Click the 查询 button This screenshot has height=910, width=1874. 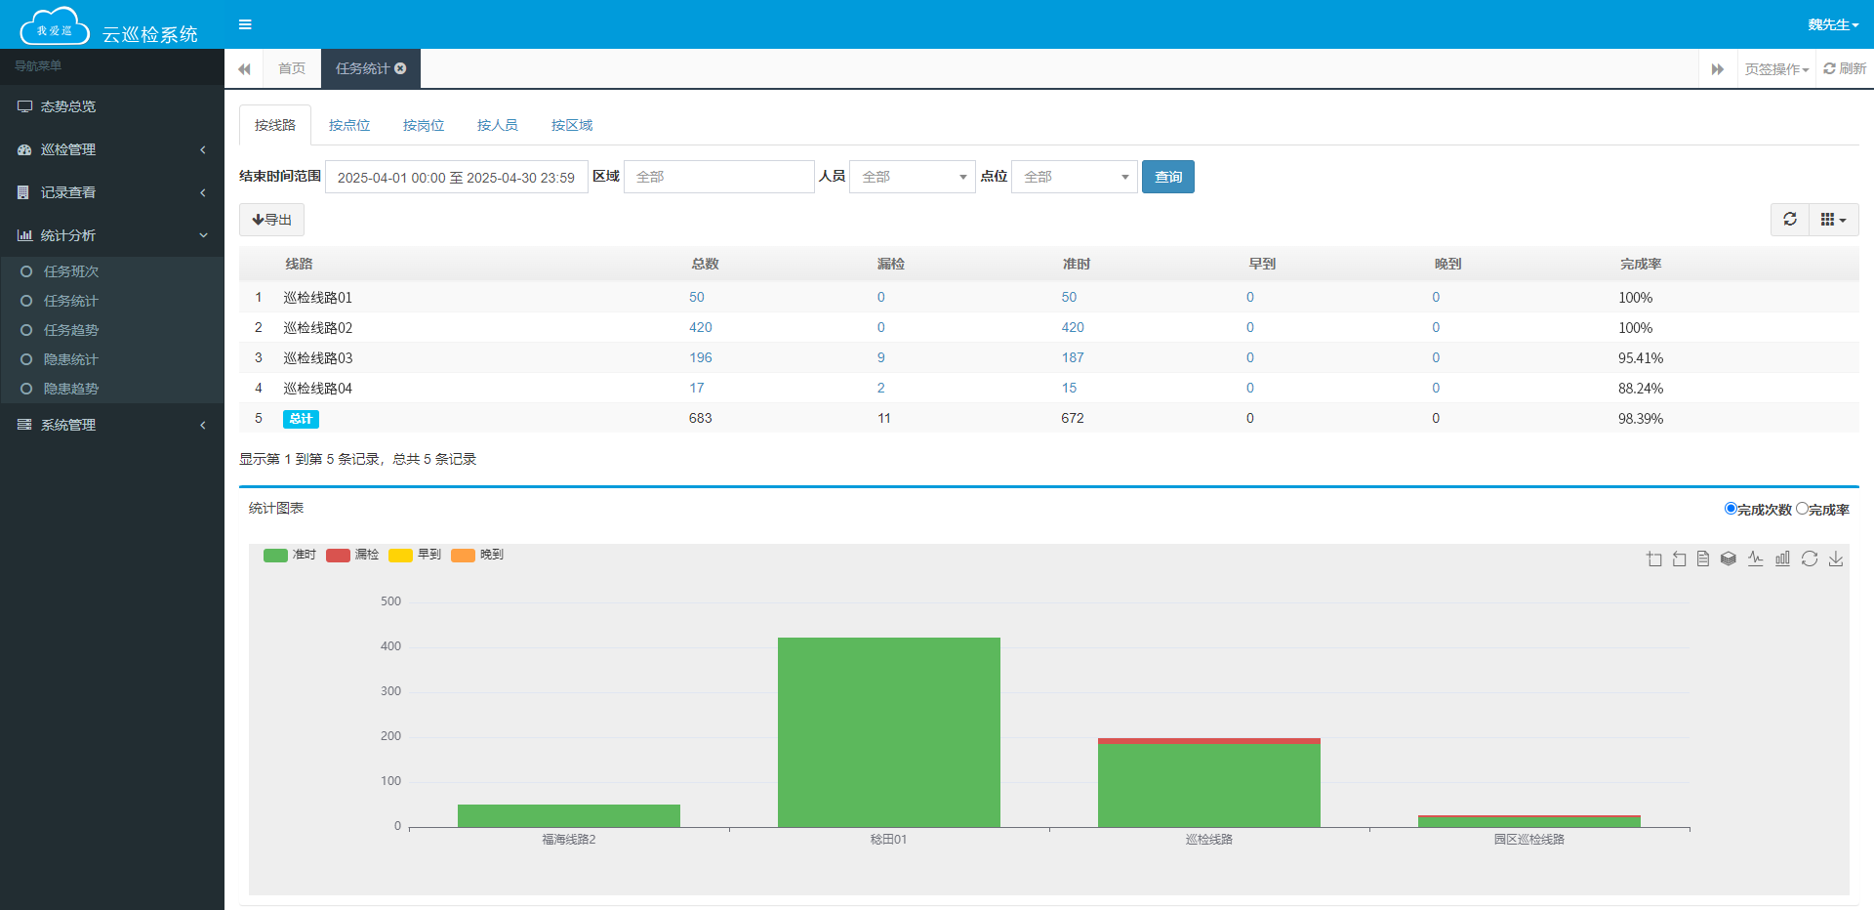[x=1167, y=177]
